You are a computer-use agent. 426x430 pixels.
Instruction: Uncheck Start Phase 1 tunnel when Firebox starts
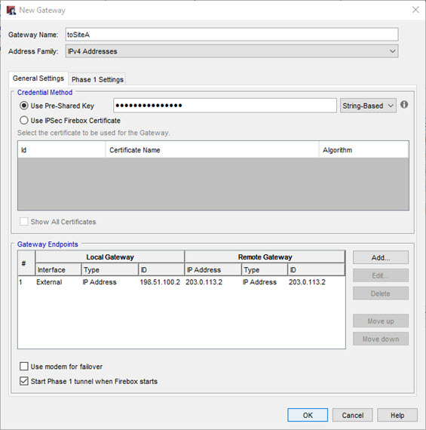[24, 381]
